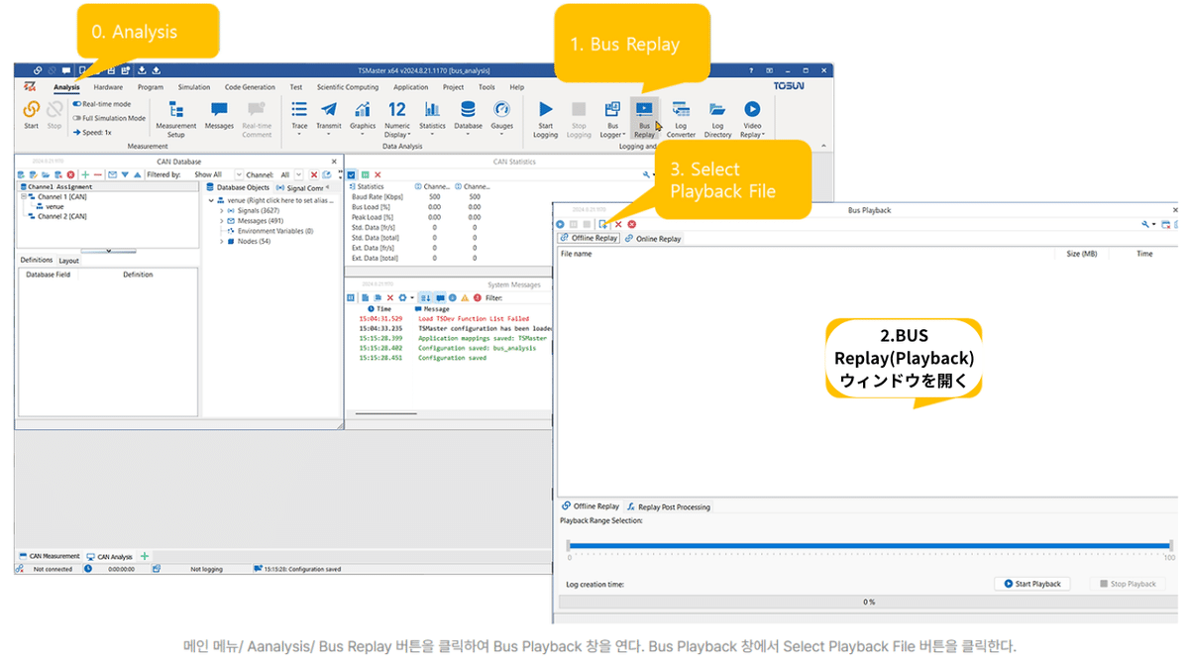Image resolution: width=1189 pixels, height=669 pixels.
Task: Open the Help menu
Action: click(x=517, y=87)
